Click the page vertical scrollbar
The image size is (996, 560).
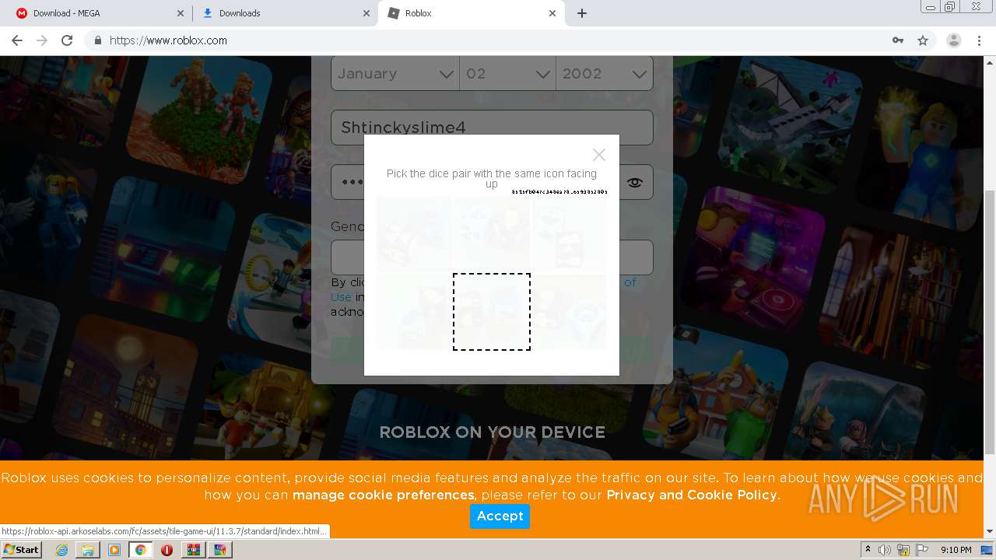[990, 321]
